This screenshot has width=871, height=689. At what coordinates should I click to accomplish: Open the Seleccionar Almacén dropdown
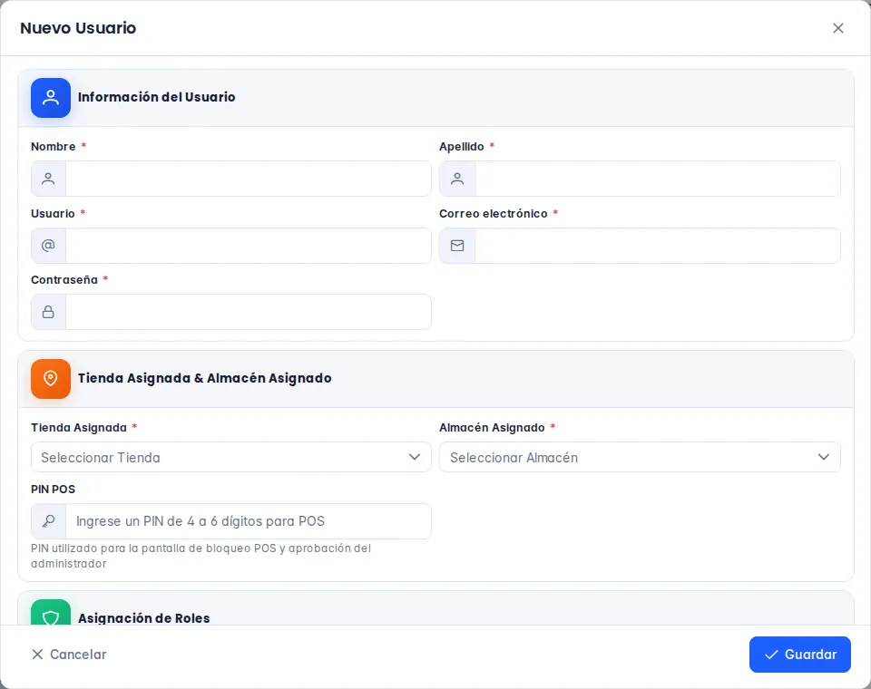(x=640, y=457)
